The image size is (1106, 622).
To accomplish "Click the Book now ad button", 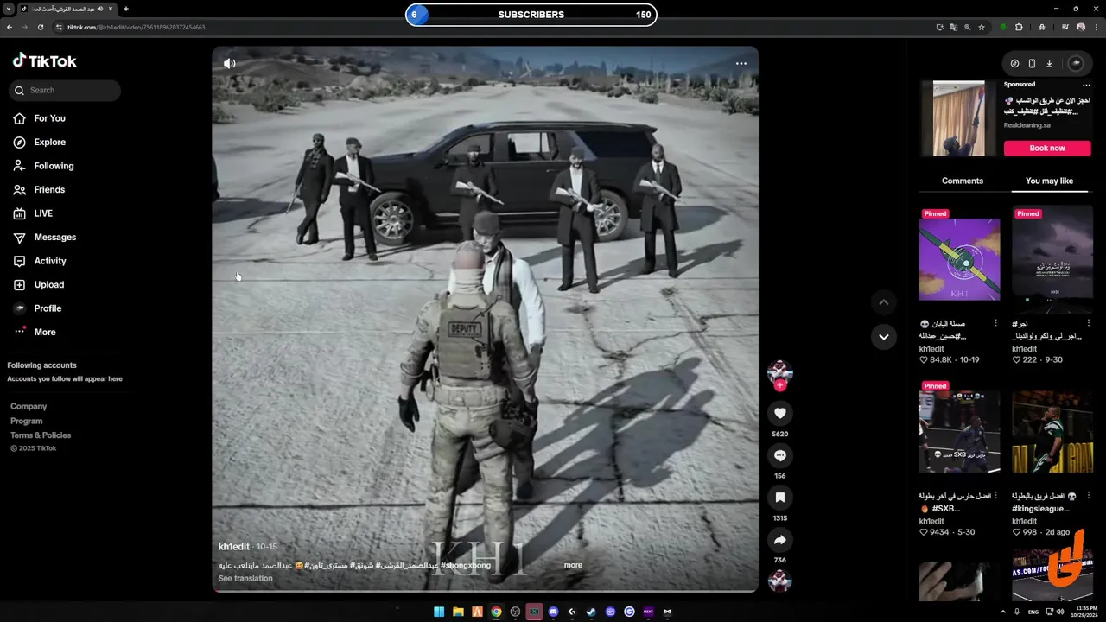I will coord(1047,148).
